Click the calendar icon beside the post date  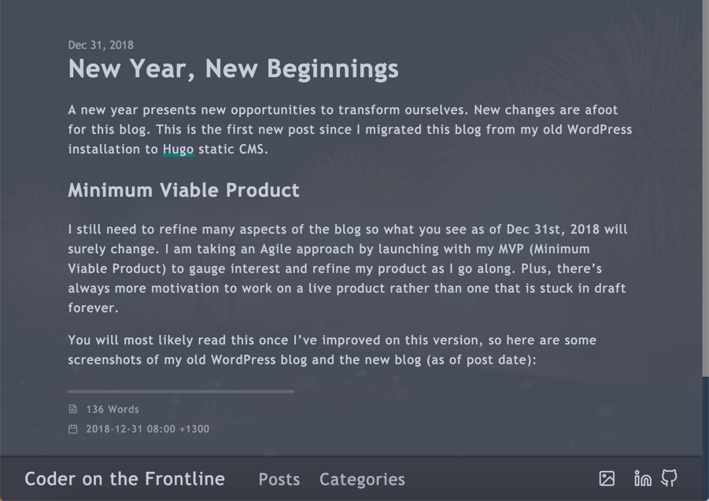[x=73, y=429]
